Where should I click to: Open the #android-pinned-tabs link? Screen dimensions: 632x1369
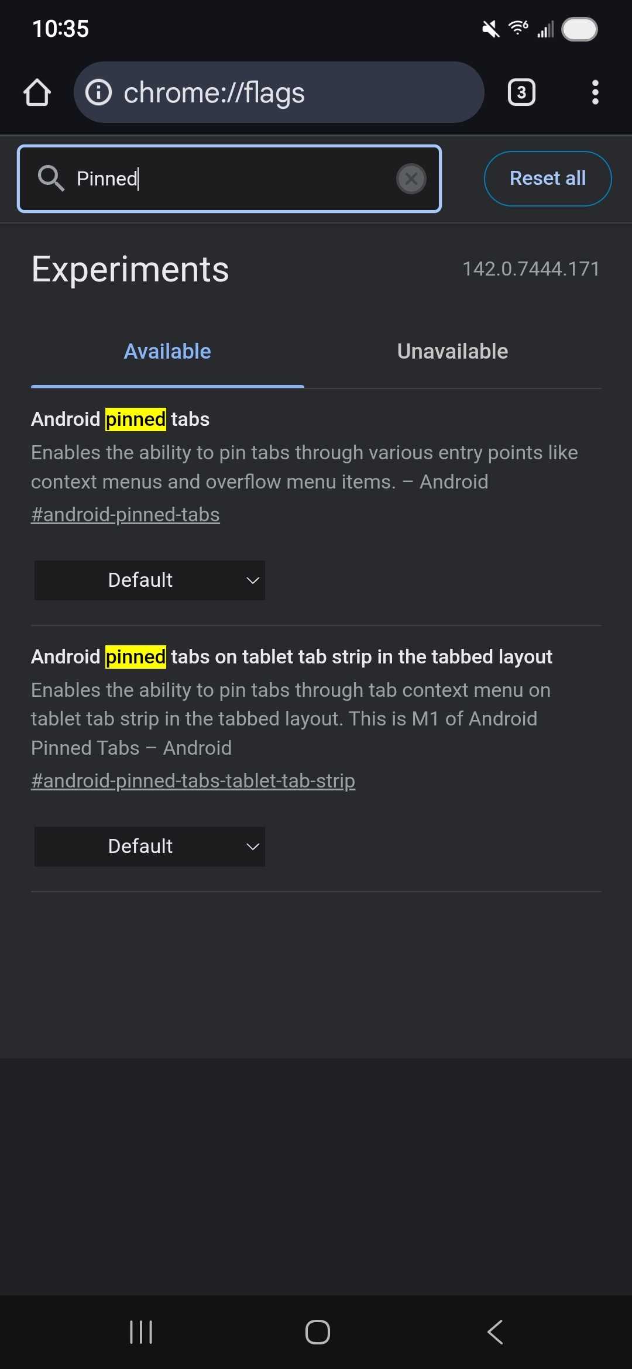[125, 514]
